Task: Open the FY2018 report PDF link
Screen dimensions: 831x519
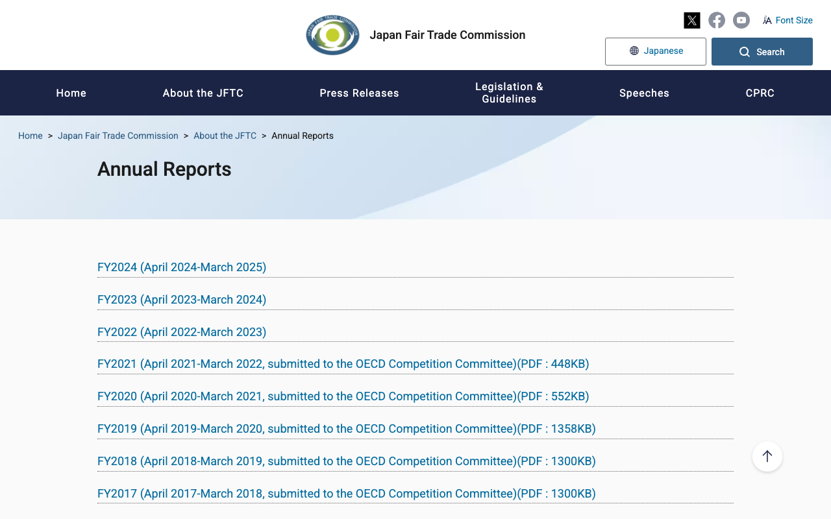Action: tap(347, 461)
